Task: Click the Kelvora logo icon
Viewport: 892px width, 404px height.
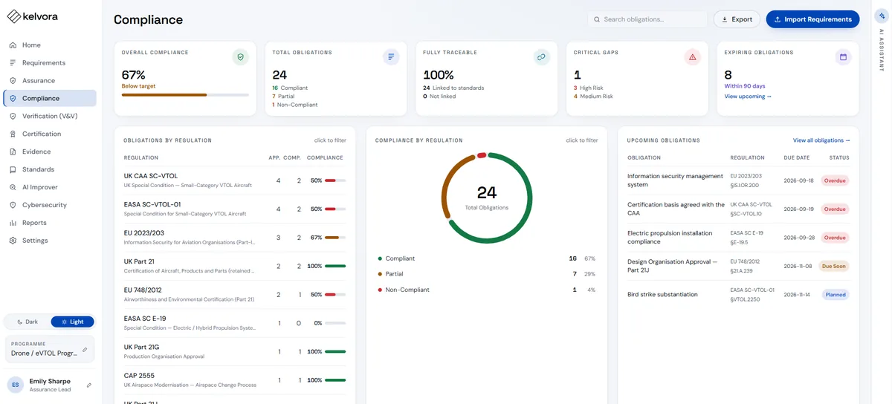Action: click(x=14, y=16)
